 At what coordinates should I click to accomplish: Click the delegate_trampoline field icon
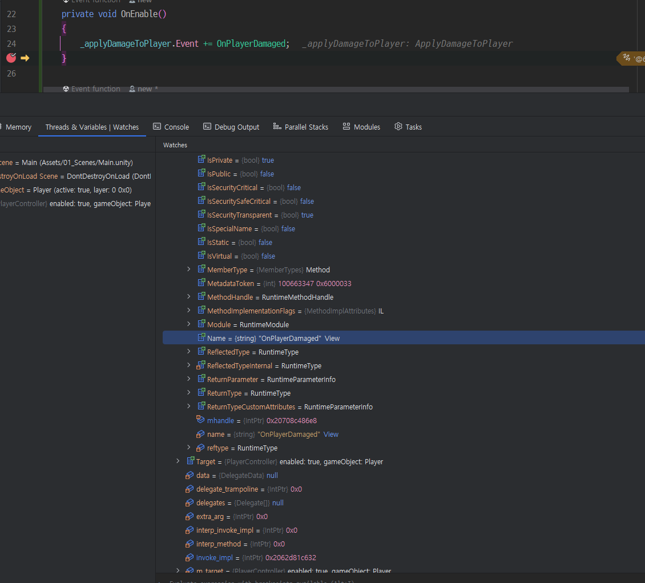click(190, 489)
